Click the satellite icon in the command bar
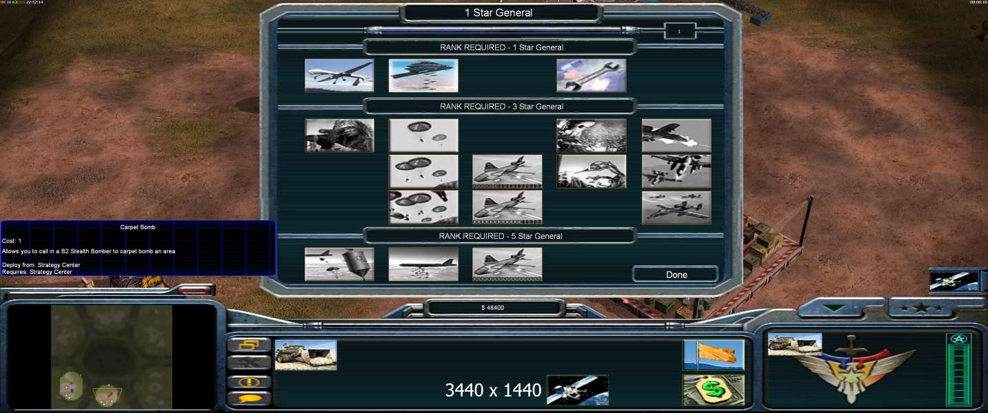 (578, 390)
